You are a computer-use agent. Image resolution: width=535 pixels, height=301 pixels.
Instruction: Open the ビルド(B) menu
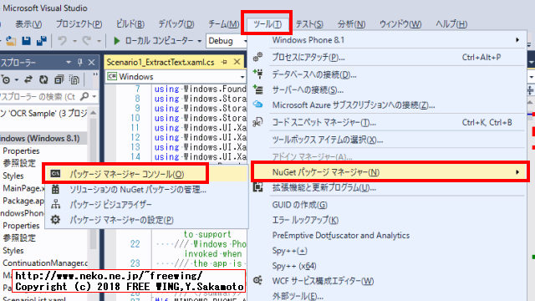click(x=130, y=24)
